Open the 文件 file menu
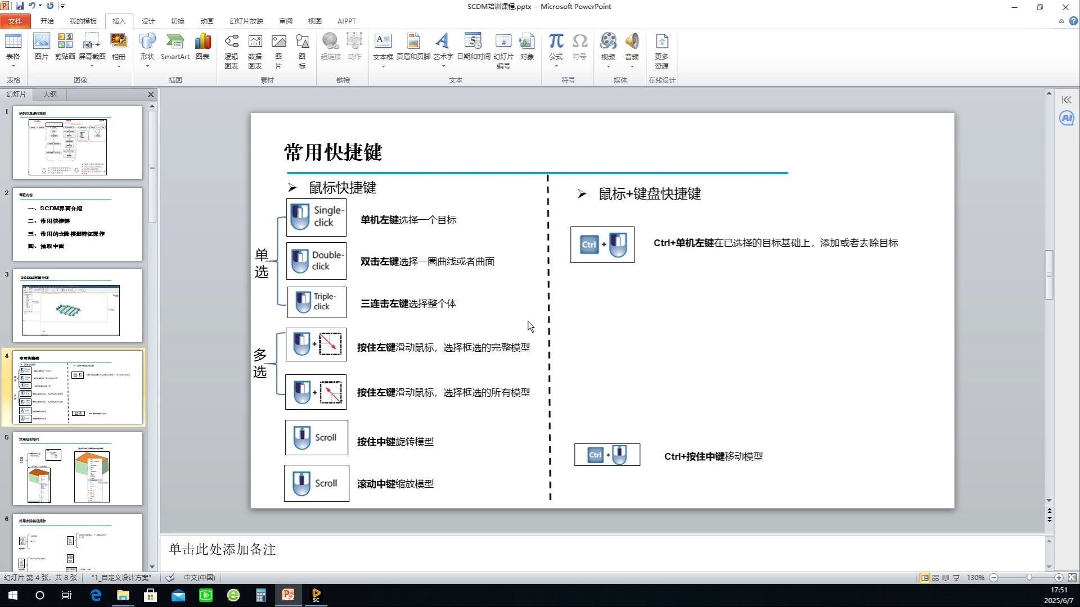The height and width of the screenshot is (607, 1080). (15, 21)
